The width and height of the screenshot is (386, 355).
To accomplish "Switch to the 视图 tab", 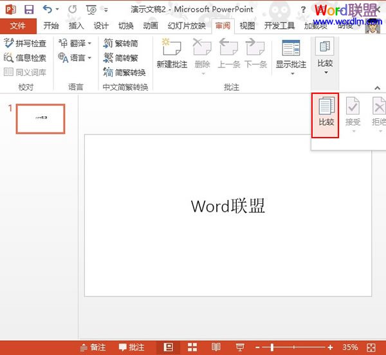I will (x=247, y=26).
